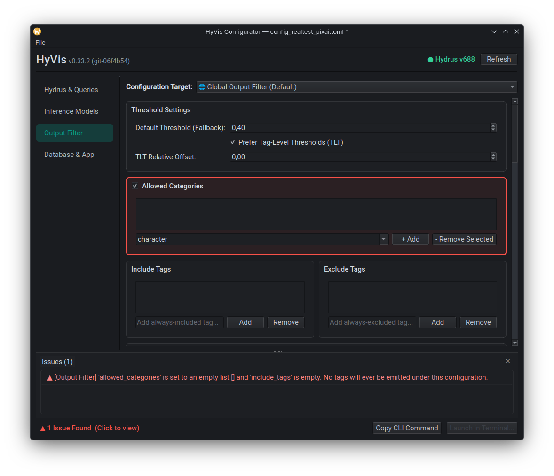
Task: Click the window maximize chevron
Action: pos(506,31)
